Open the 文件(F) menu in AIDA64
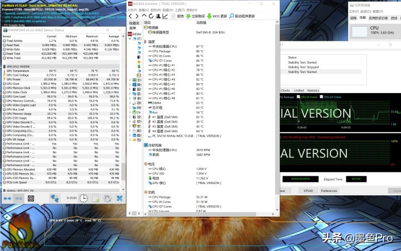Image resolution: width=401 pixels, height=251 pixels. point(132,10)
